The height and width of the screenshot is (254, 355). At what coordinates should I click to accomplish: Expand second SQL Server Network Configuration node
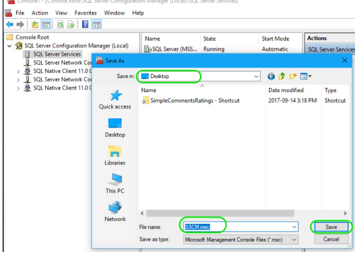tap(18, 80)
